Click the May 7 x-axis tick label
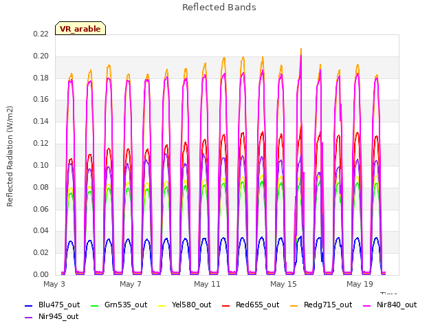440x330 pixels. click(131, 284)
